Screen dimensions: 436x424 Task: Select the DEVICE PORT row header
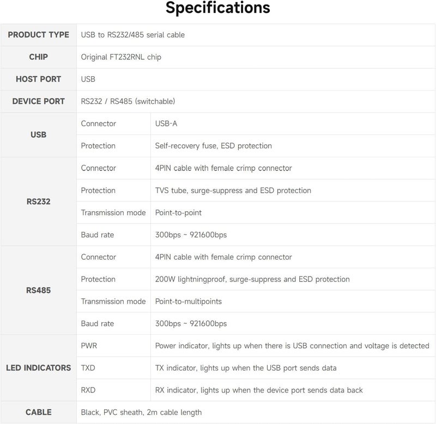click(x=38, y=102)
